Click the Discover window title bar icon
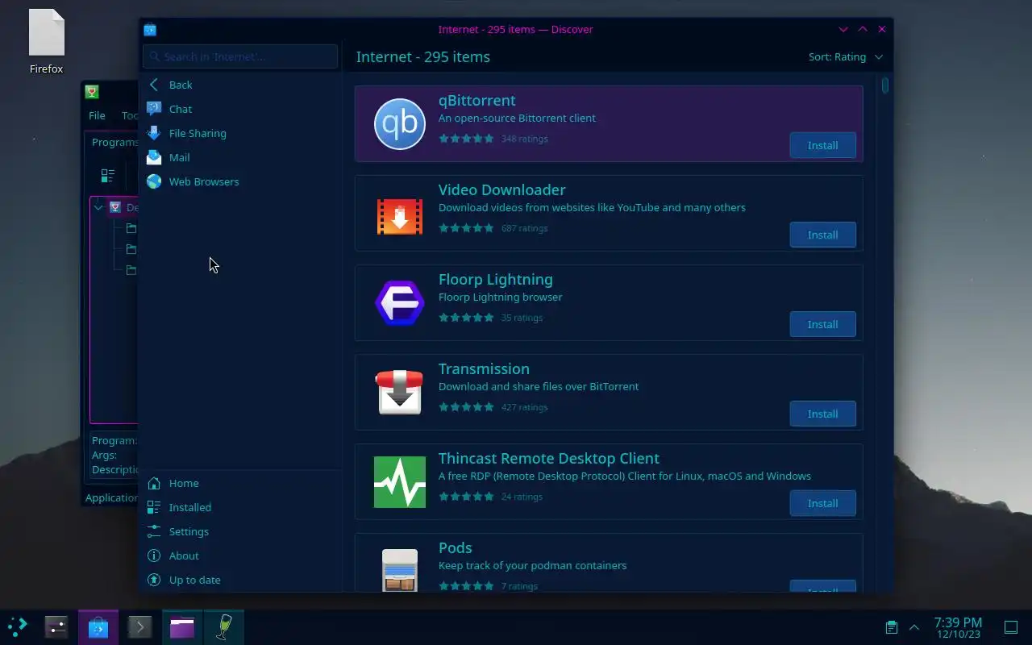This screenshot has width=1032, height=645. (x=150, y=30)
